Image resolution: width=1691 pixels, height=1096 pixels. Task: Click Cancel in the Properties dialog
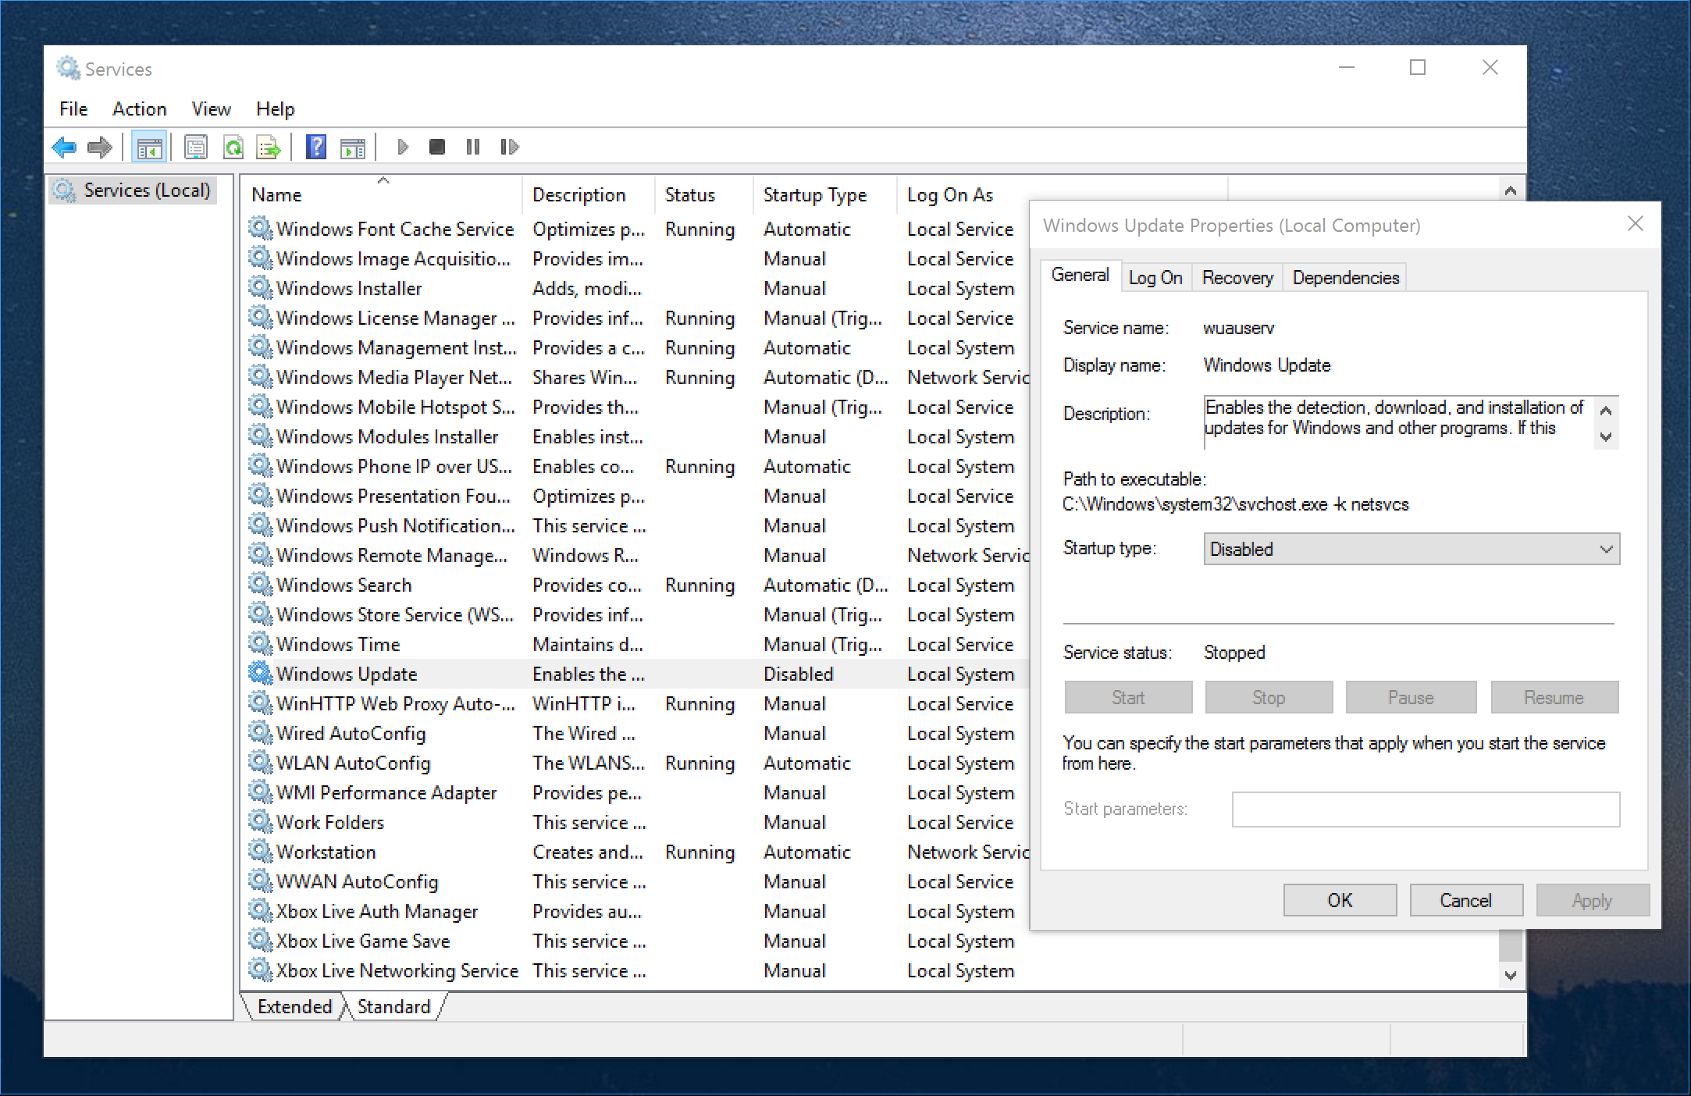tap(1466, 900)
